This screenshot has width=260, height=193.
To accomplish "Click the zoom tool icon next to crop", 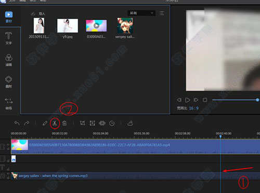I will (92, 123).
